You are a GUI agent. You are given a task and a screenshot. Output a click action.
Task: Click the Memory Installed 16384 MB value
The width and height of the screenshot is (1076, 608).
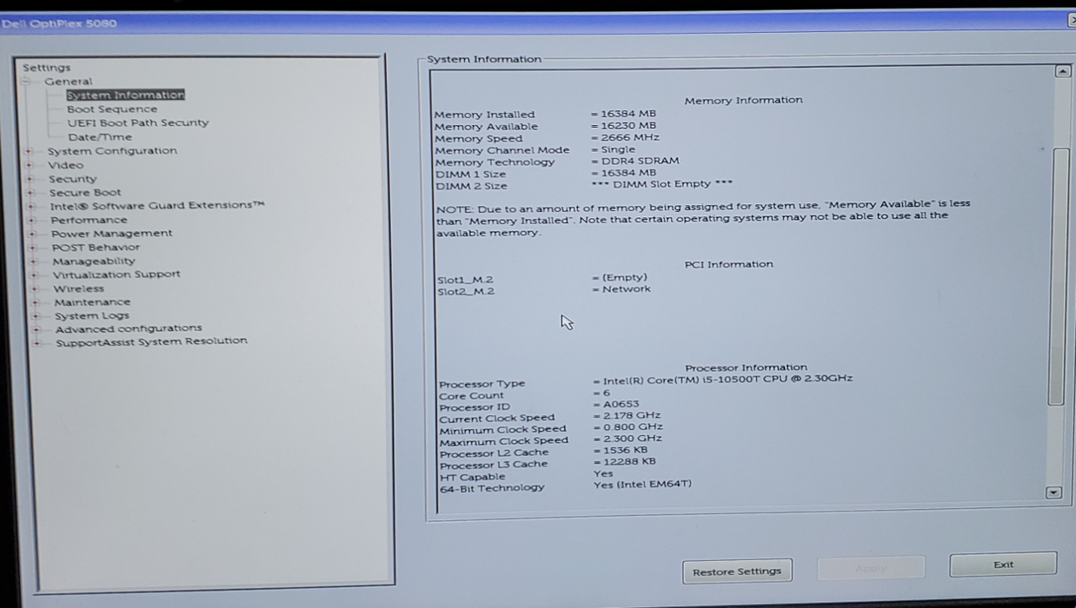click(624, 114)
